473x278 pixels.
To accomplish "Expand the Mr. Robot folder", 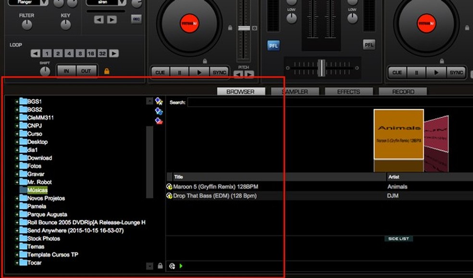I will point(17,182).
